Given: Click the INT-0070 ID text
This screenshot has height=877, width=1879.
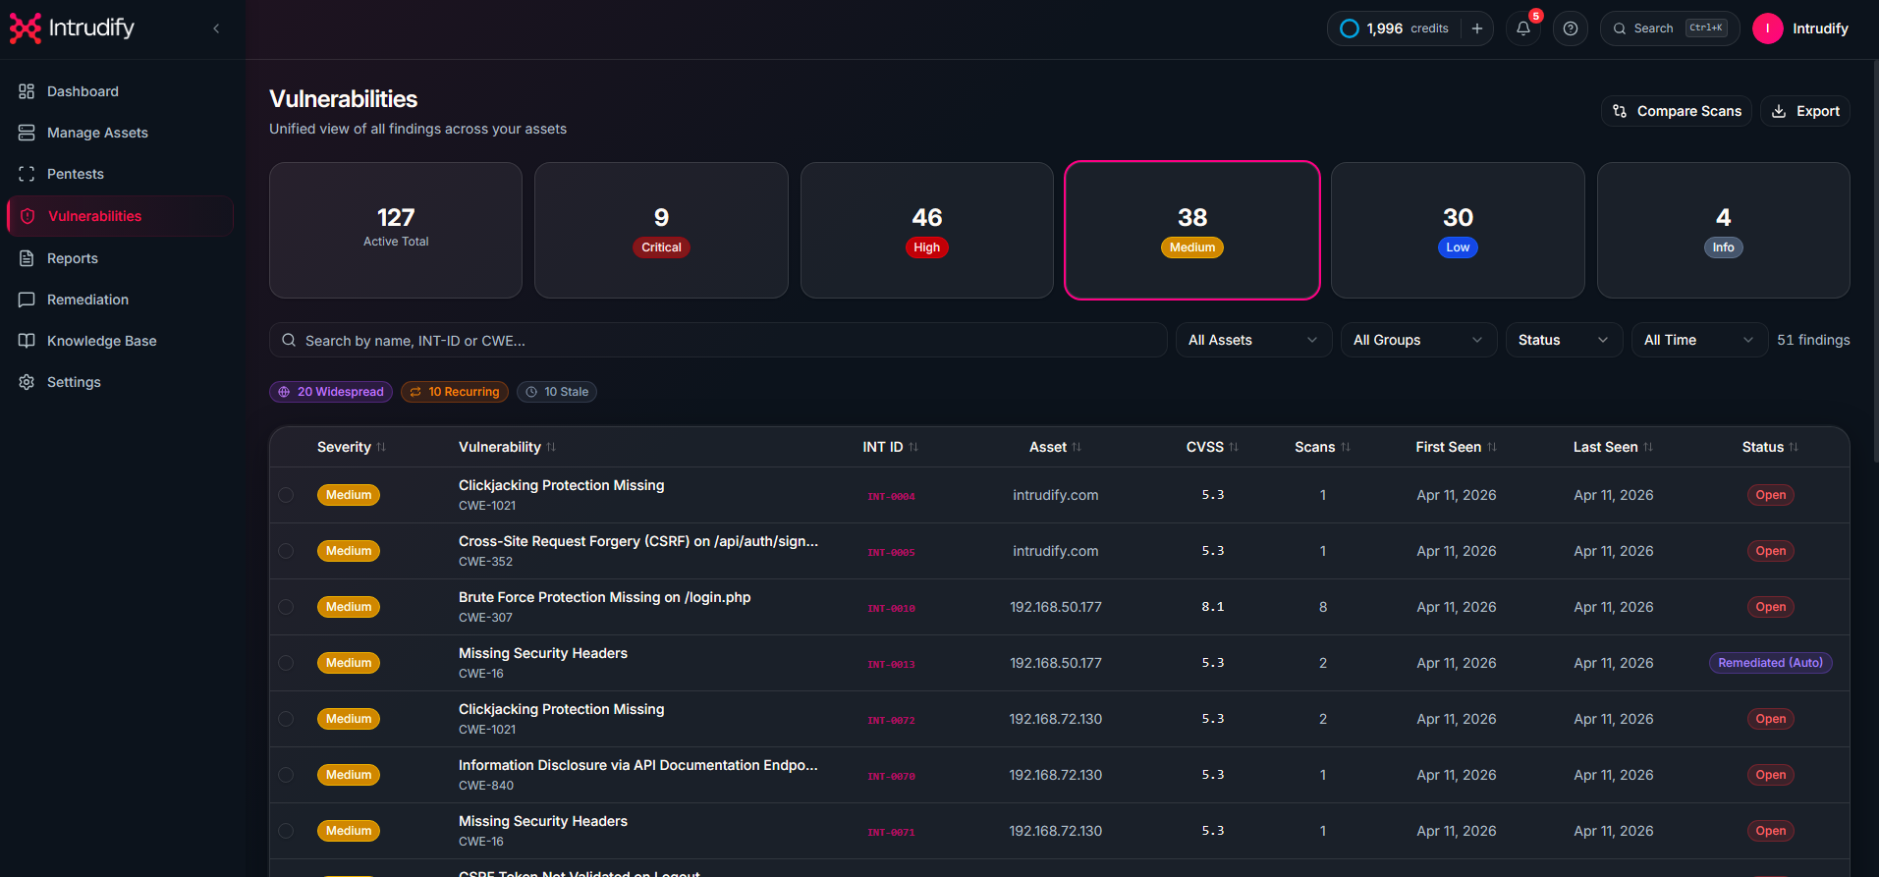Looking at the screenshot, I should pos(891,776).
